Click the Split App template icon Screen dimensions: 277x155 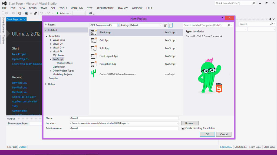[x=94, y=48]
